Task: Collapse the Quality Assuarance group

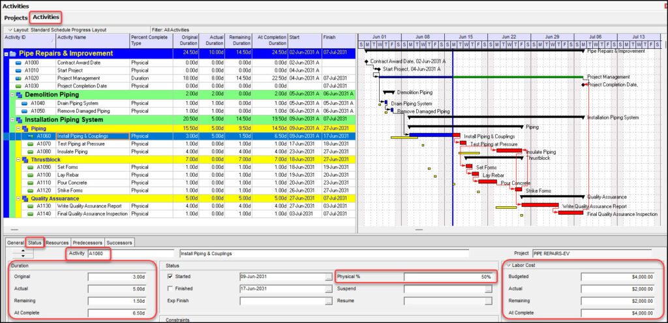Action: [x=18, y=198]
